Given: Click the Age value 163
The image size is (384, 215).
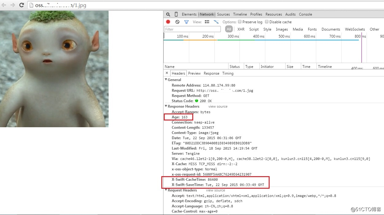Looking at the screenshot, I should coord(184,117).
